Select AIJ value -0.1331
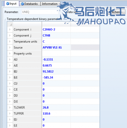This screenshot has height=128, width=127. 56,60
